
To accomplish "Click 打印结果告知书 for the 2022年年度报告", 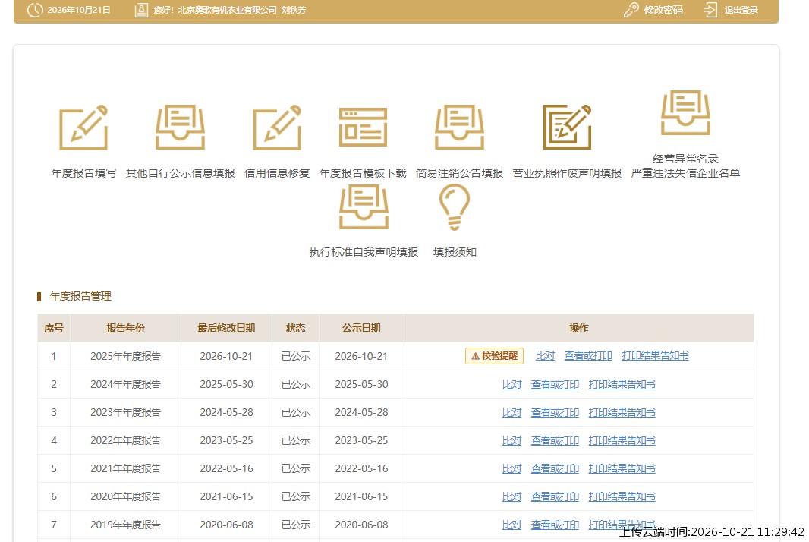I will (x=622, y=440).
